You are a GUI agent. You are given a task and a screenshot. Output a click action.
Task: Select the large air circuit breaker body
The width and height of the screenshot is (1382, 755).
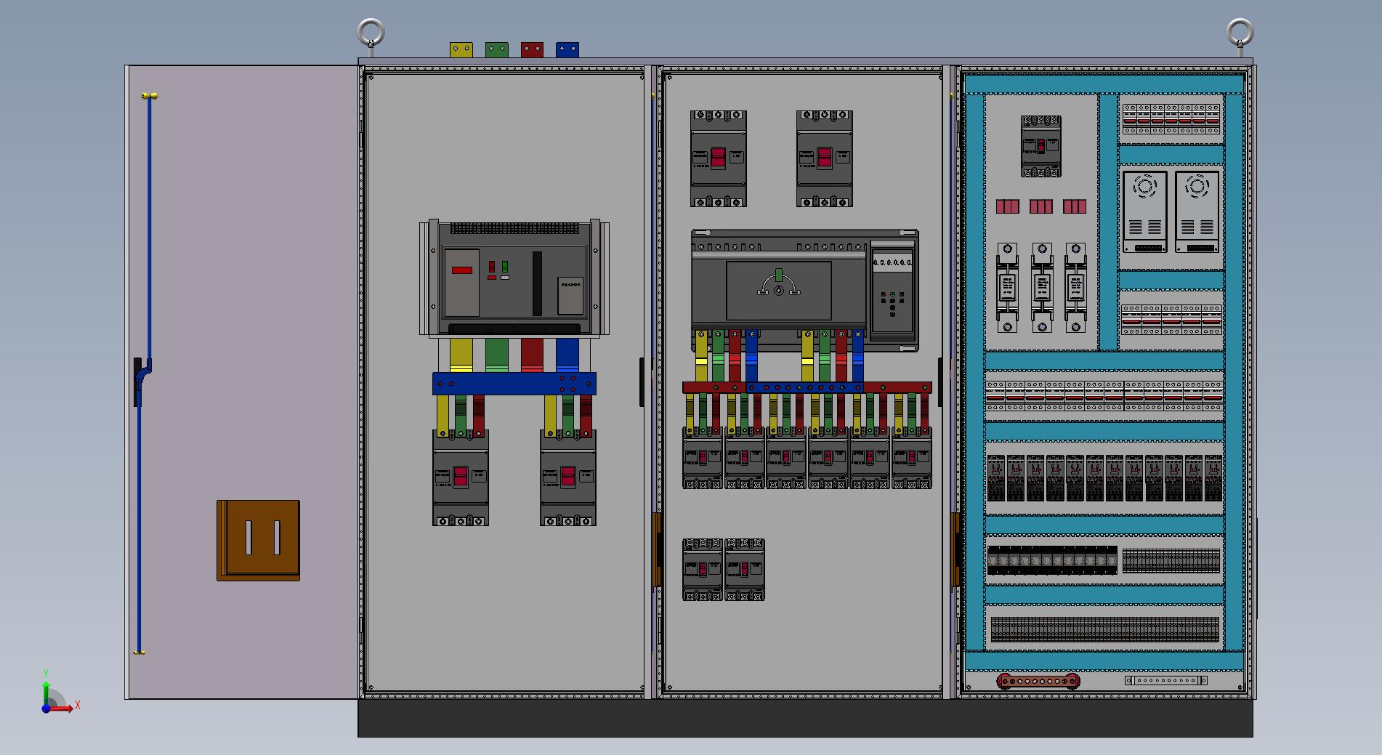coord(514,278)
